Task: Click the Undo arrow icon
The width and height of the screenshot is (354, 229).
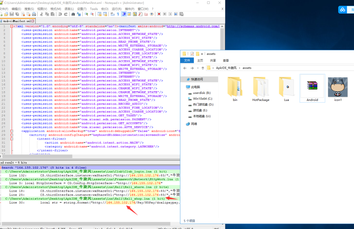Action: click(x=60, y=14)
